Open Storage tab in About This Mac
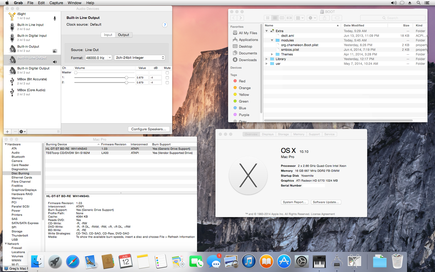This screenshot has height=272, width=435. coord(283,134)
